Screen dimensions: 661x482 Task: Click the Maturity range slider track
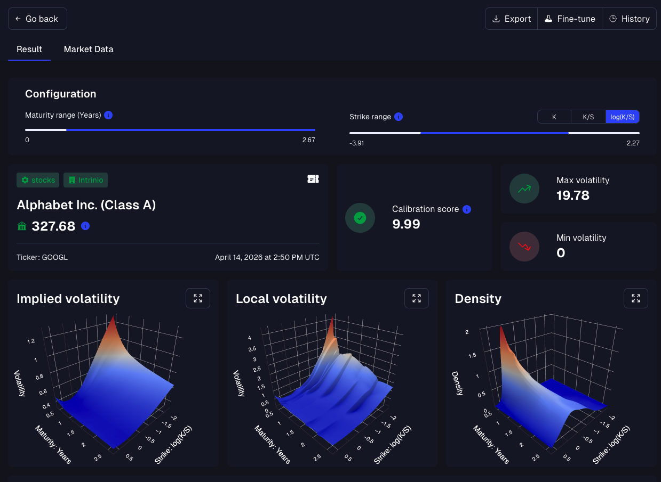pos(170,129)
